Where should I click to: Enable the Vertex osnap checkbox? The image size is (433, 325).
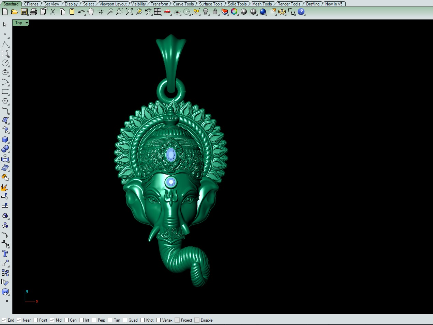[159, 320]
